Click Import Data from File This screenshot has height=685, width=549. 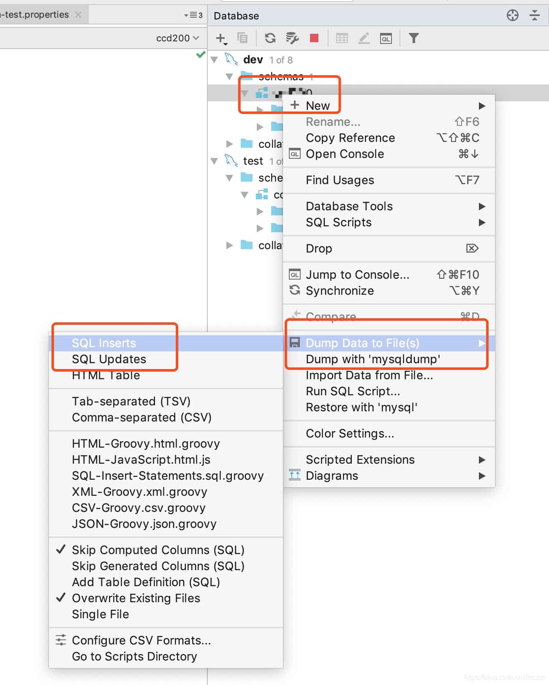[389, 375]
